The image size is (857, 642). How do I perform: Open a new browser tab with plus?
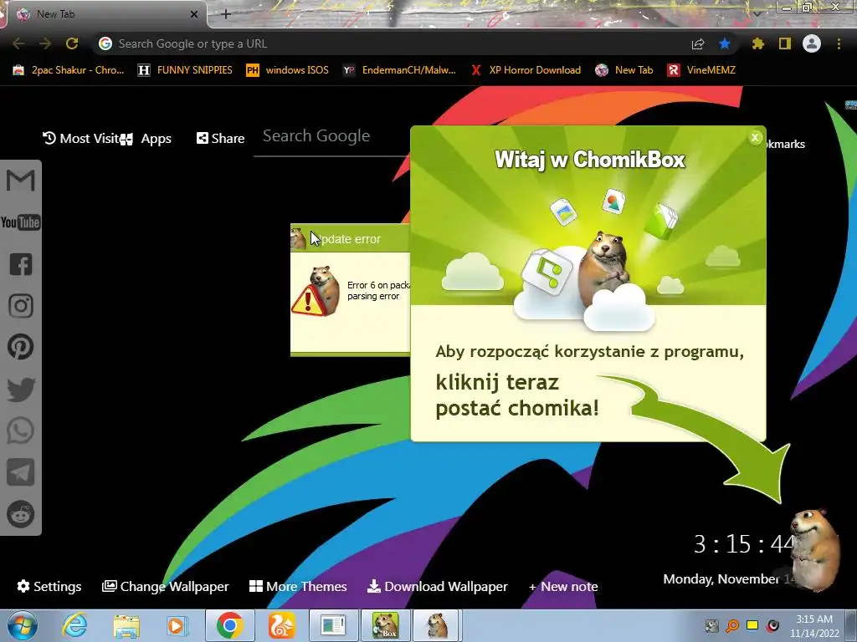pyautogui.click(x=226, y=14)
